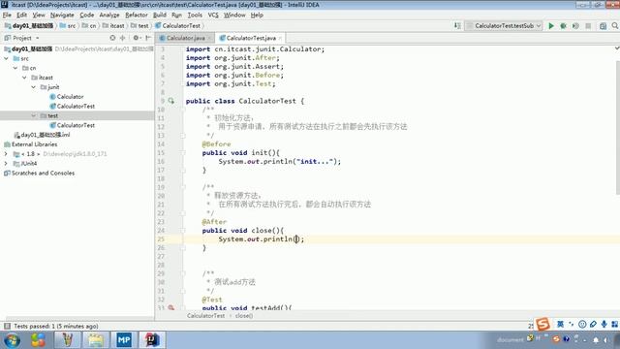The width and height of the screenshot is (620, 349).
Task: Fold the init() method gutter marker
Action: pyautogui.click(x=183, y=153)
